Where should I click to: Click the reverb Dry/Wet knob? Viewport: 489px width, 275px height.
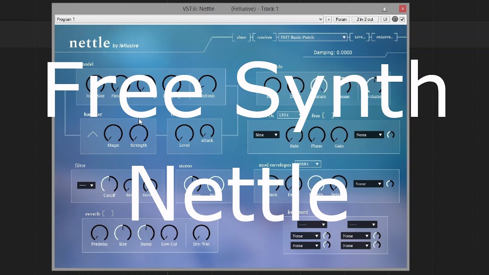(x=201, y=233)
